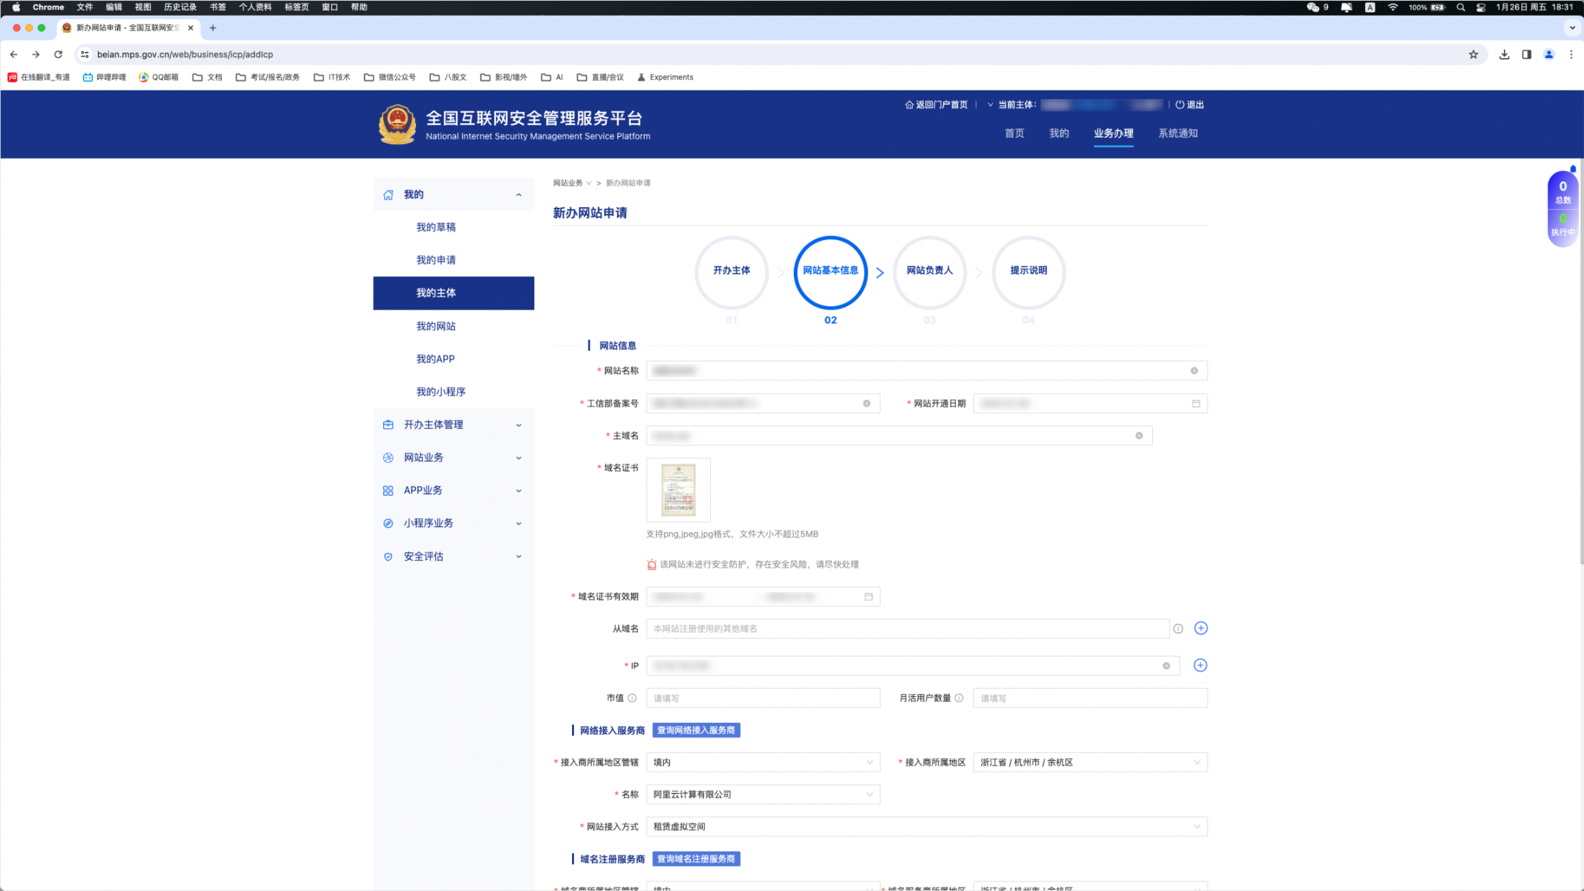Click the 退出 power icon
This screenshot has width=1584, height=891.
[1180, 105]
